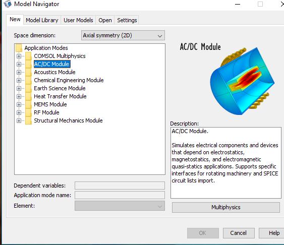This screenshot has width=284, height=245.
Task: Expand the RF Module tree node
Action: (19, 112)
